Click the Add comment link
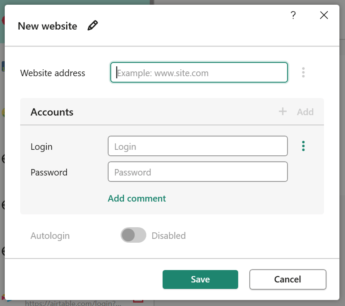 pyautogui.click(x=137, y=198)
